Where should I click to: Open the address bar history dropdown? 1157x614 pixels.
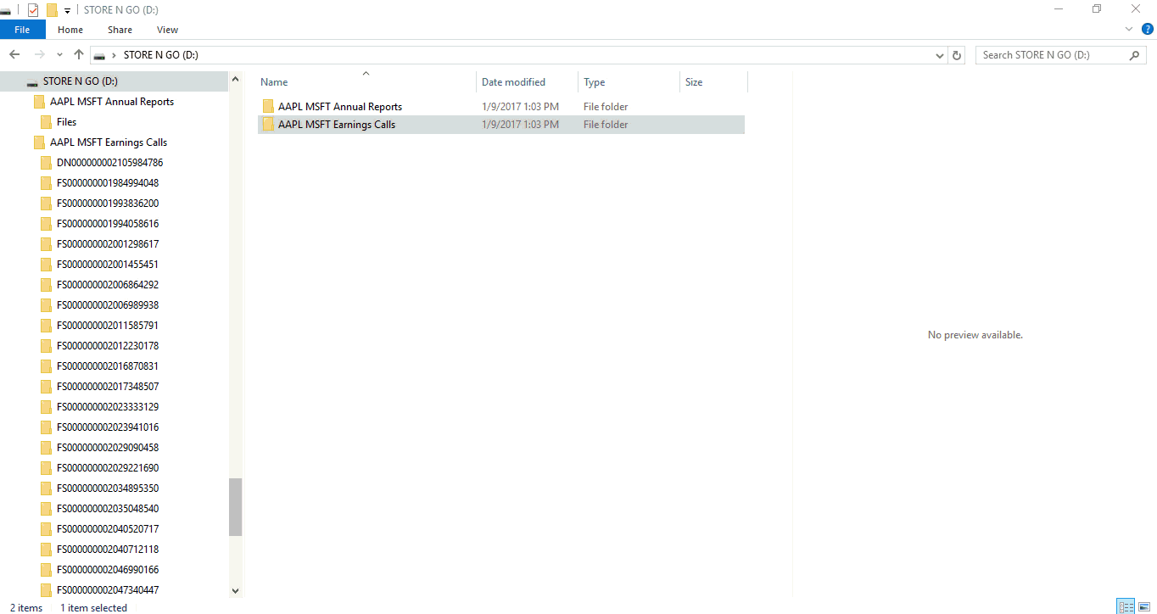click(940, 55)
